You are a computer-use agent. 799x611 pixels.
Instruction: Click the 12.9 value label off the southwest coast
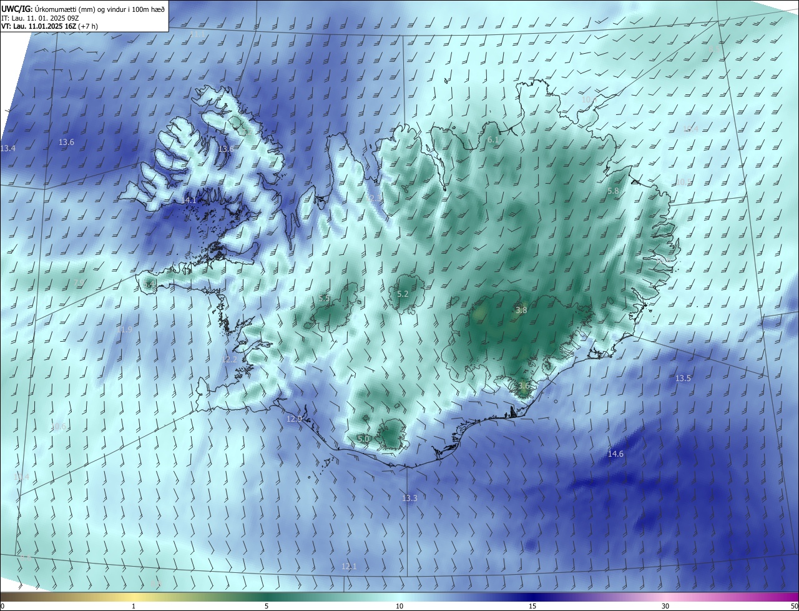(x=294, y=419)
